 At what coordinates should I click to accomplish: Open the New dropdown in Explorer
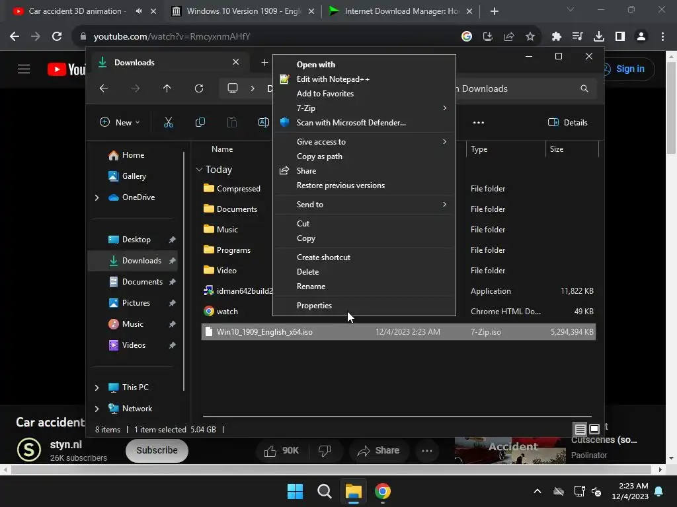tap(120, 122)
